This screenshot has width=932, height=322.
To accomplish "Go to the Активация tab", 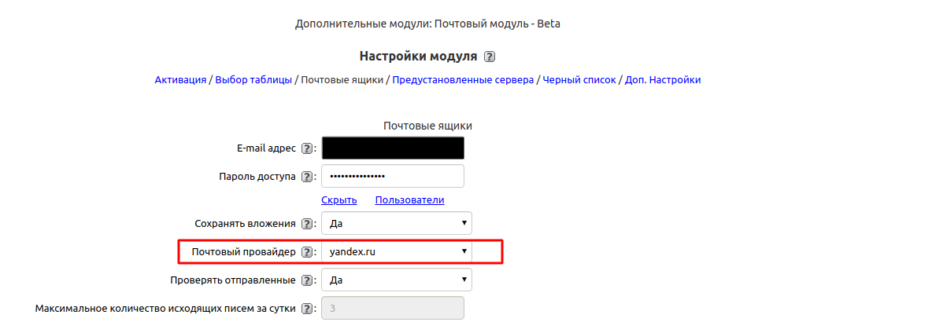I will (180, 80).
